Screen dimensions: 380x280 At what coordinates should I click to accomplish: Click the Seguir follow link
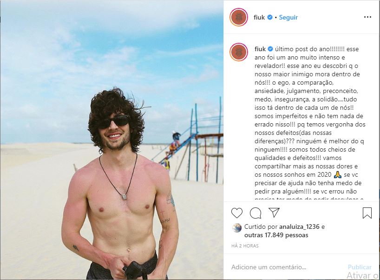(288, 18)
